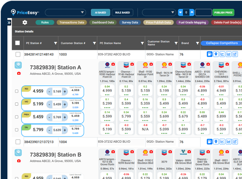Expand the collapsed left sidebar

pyautogui.click(x=9, y=23)
